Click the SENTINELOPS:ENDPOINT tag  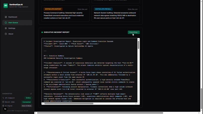tap(53, 9)
